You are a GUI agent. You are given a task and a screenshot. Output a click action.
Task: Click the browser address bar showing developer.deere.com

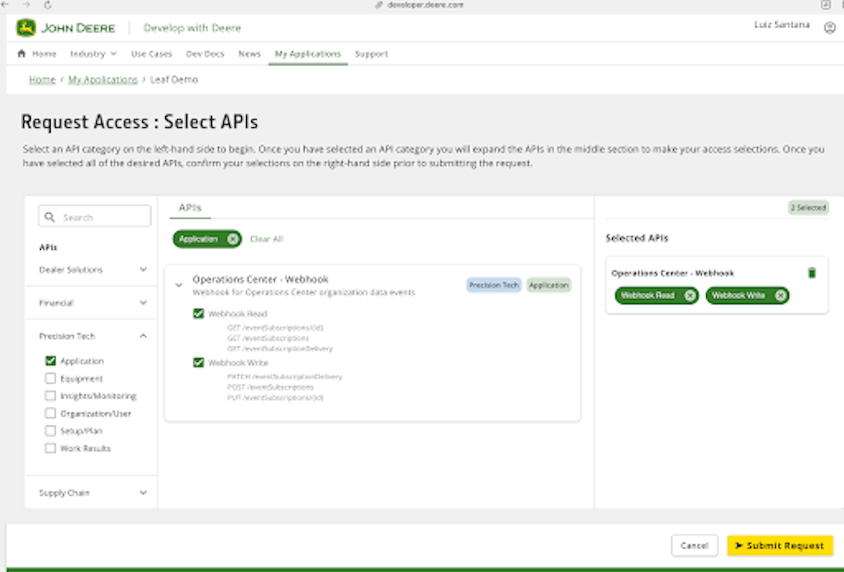[x=424, y=5]
